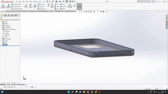Click the Extruded Cut tool
The height and width of the screenshot is (94, 168).
pos(26,6)
